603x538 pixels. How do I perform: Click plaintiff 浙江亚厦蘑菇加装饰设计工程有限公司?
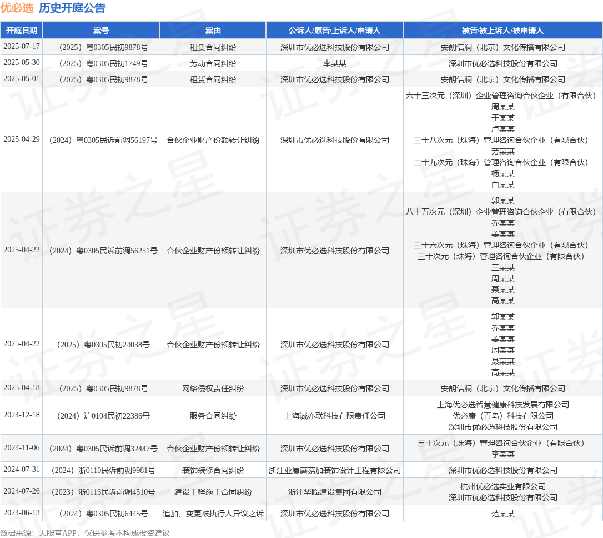[335, 470]
